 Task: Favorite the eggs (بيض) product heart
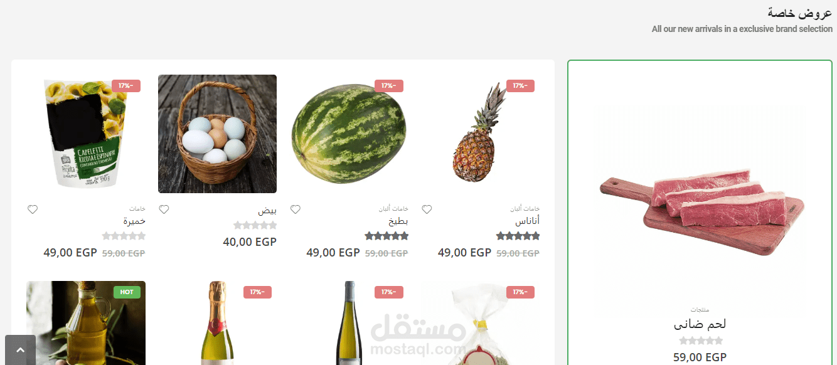[x=164, y=209]
